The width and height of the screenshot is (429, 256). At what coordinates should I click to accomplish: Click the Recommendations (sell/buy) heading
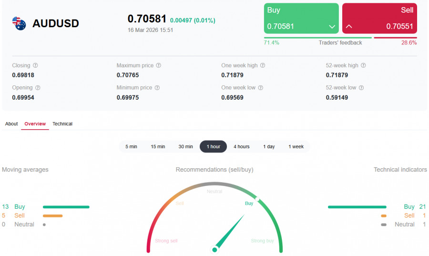click(214, 170)
